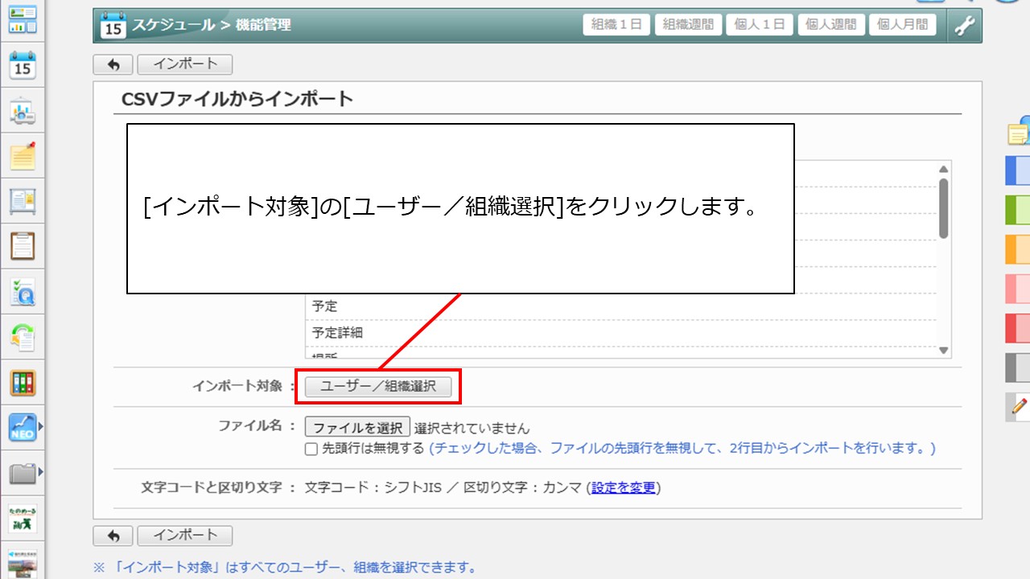Select the green color label on right
The height and width of the screenshot is (579, 1030).
(x=1017, y=210)
